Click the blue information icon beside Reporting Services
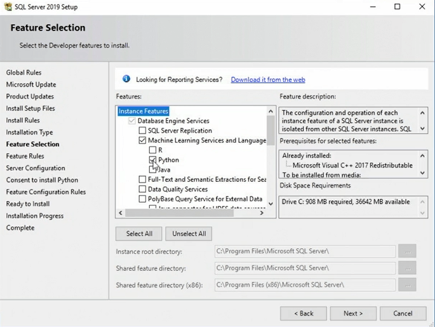Viewport: 435px width, 327px height. [126, 79]
